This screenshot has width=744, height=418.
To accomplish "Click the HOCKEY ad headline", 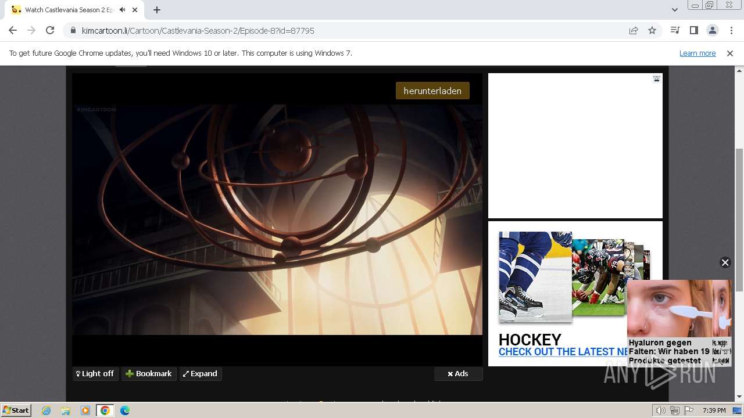I will [530, 339].
